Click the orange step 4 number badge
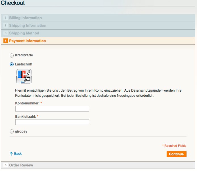Image resolution: width=197 pixels, height=171 pixels. click(x=5, y=41)
